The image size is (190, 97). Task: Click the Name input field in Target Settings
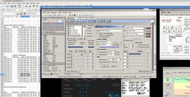pyautogui.click(x=111, y=30)
